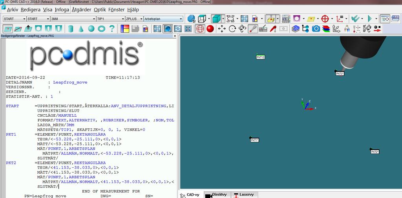Select the measure point feature icon
This screenshot has height=198, width=402.
coord(7,28)
